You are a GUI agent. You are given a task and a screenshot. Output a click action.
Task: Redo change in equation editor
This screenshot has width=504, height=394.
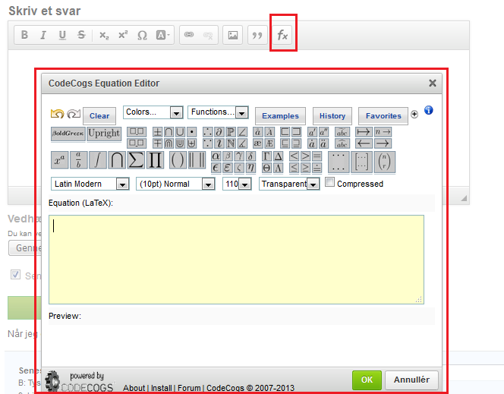pyautogui.click(x=74, y=114)
